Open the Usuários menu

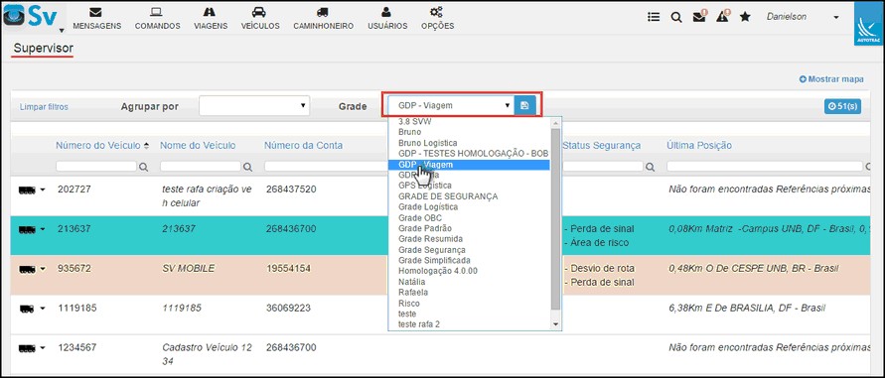tap(387, 19)
